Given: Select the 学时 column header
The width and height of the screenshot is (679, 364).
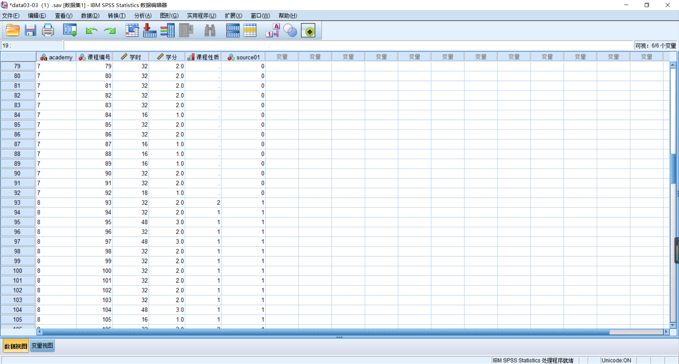Looking at the screenshot, I should click(x=130, y=57).
